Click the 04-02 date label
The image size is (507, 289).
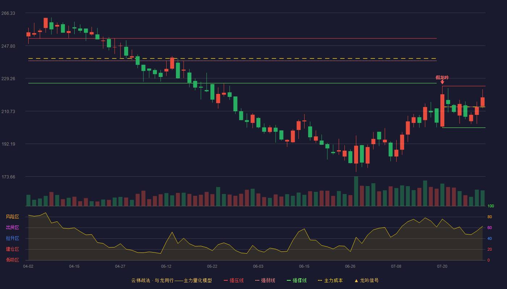28,266
